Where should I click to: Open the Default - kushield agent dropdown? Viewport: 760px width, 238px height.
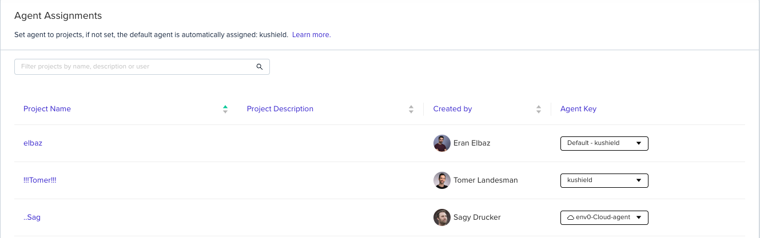[604, 143]
